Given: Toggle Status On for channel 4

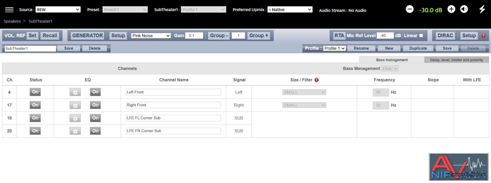Looking at the screenshot, I should [x=35, y=92].
